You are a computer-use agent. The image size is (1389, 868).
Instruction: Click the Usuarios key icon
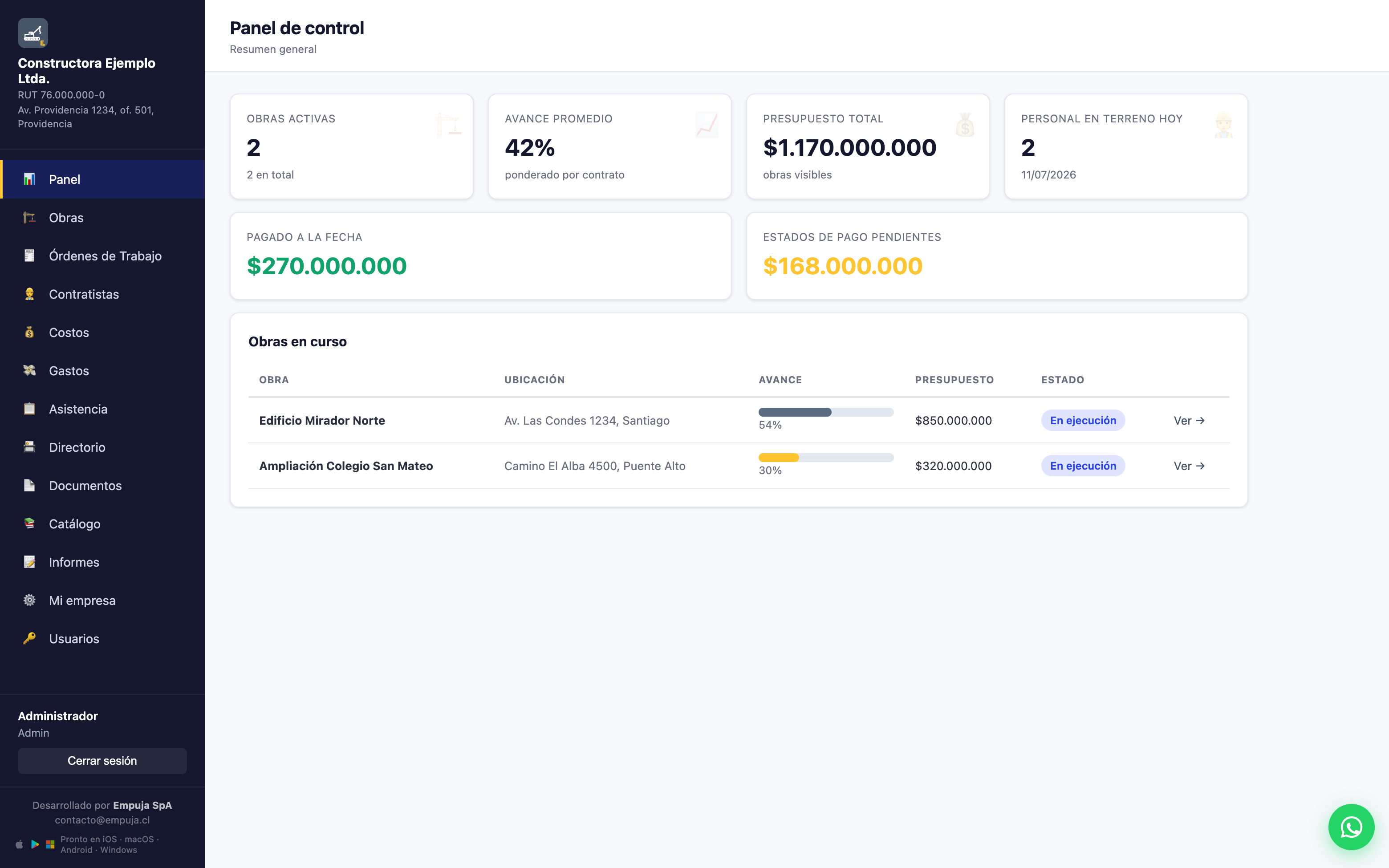29,638
